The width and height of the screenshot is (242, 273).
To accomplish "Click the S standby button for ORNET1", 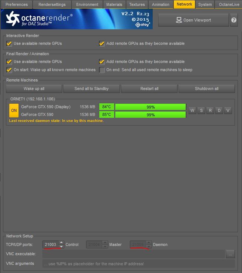I will [201, 110].
